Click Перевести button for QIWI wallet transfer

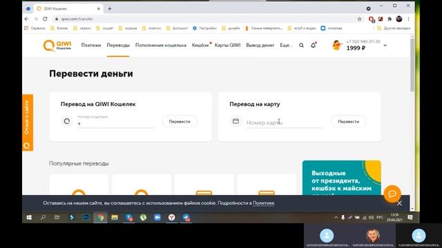tap(180, 121)
